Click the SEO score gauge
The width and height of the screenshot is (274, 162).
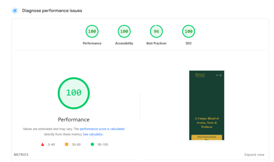coord(188,31)
